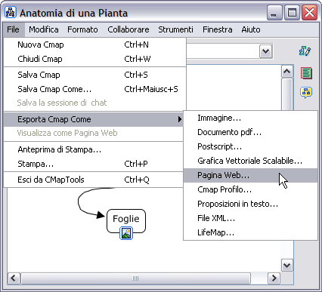The height and width of the screenshot is (292, 322).
Task: Open the Aiuto menu
Action: tap(251, 29)
